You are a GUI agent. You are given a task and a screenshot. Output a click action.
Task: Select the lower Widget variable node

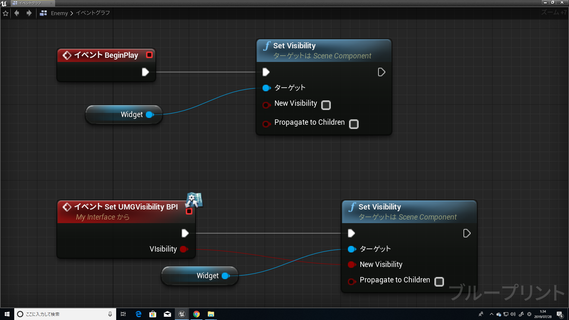tap(200, 275)
